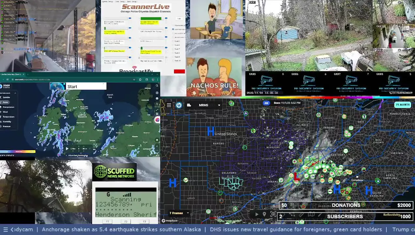Click the red button in ScannerLive
This screenshot has height=235, width=415.
coord(179,71)
